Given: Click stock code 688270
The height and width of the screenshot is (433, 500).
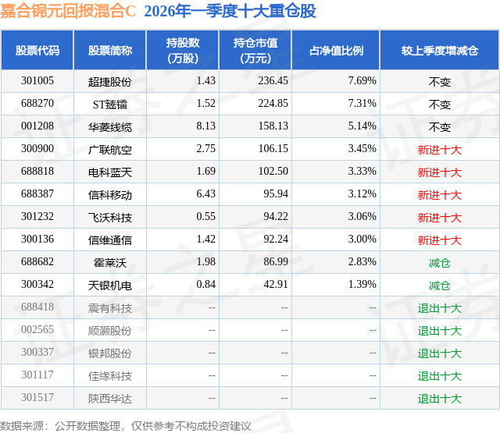Looking at the screenshot, I should [37, 104].
